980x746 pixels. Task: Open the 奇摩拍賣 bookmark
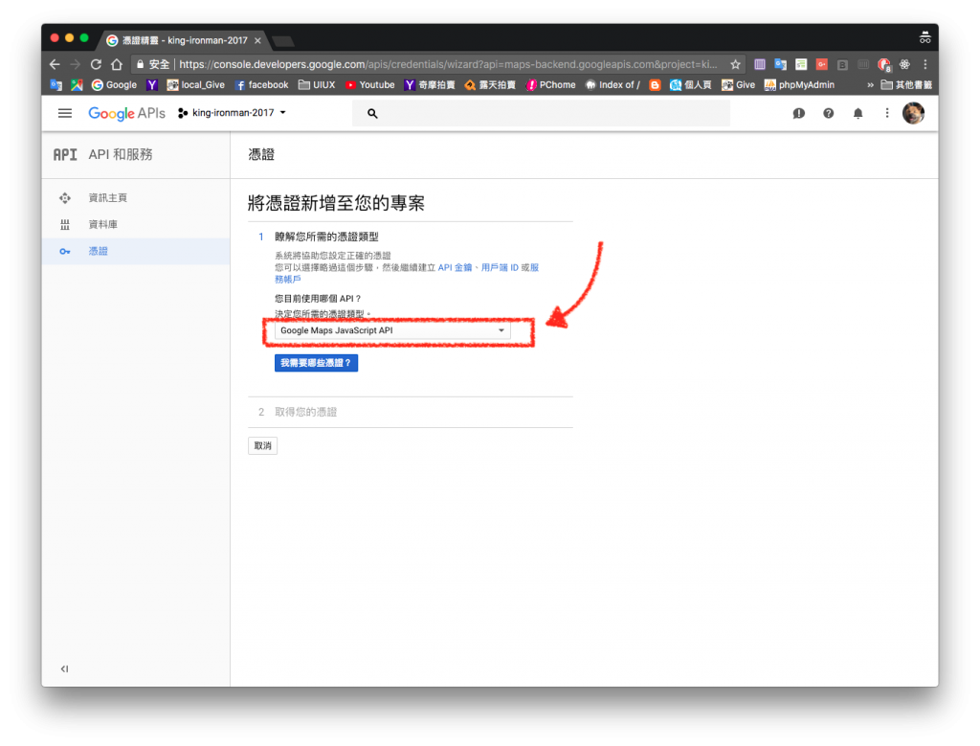click(x=430, y=85)
